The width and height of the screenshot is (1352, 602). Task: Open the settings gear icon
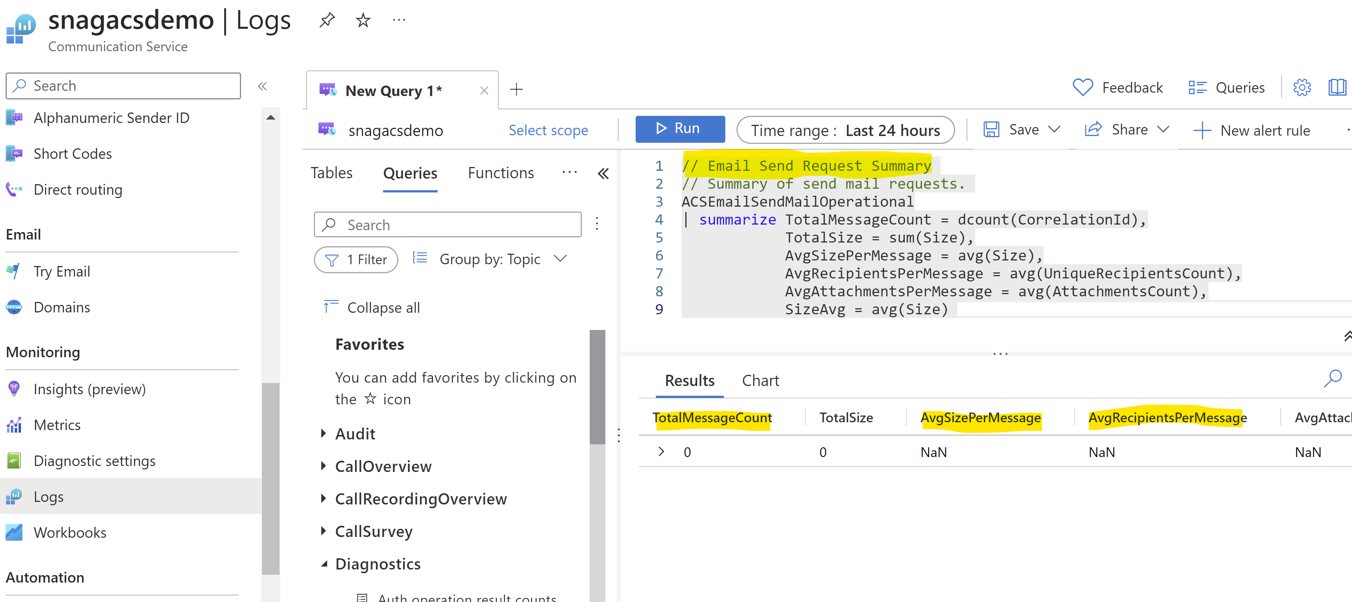(x=1302, y=88)
